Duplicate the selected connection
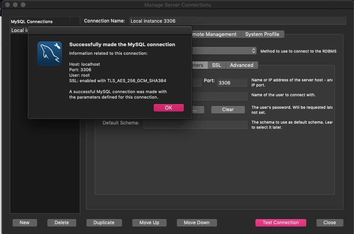The image size is (354, 234). tap(104, 223)
